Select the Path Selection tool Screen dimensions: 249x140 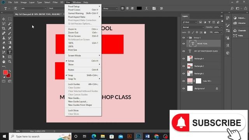tap(4, 57)
